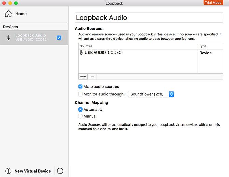229x177 pixels.
Task: Open the add source plus dropdown
Action: [x=83, y=76]
